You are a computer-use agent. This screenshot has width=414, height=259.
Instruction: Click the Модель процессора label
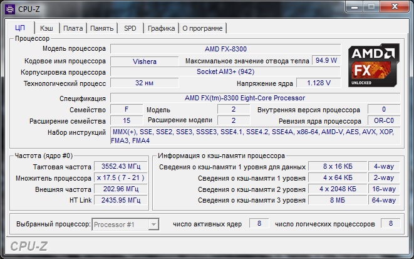tap(74, 49)
